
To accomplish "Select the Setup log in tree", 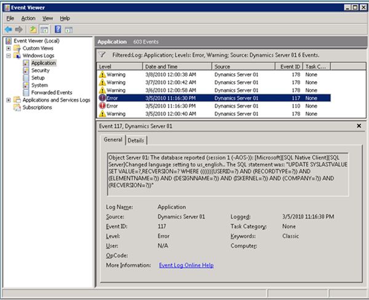I will coord(38,78).
